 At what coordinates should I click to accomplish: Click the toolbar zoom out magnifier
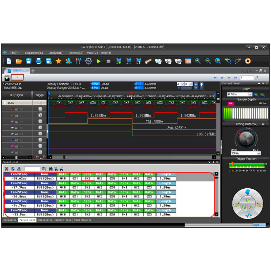tap(208, 61)
